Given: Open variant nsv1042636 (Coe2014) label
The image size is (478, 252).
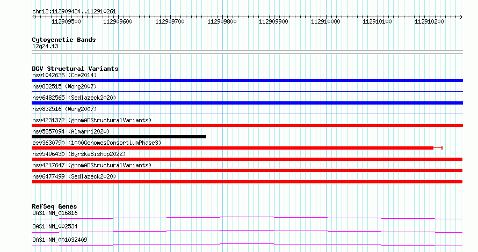Looking at the screenshot, I should (64, 75).
